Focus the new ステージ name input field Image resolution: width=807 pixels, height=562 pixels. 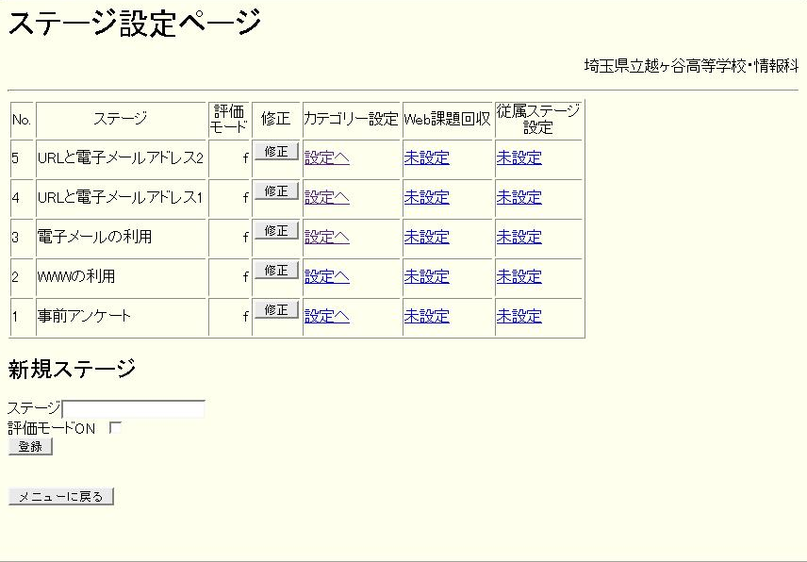133,409
